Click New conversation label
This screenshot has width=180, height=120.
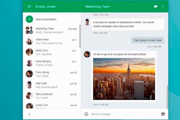pos(46,19)
